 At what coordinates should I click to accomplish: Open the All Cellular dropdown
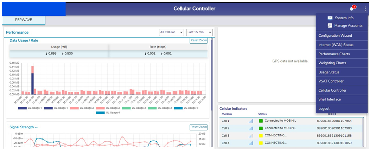[172, 32]
